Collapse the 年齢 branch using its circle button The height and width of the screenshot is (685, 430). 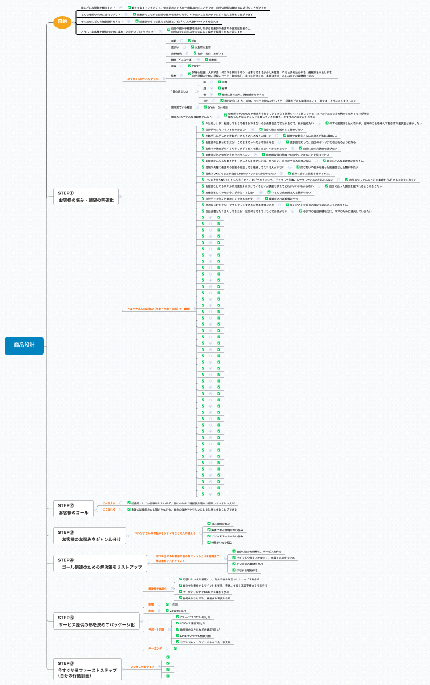click(x=182, y=41)
